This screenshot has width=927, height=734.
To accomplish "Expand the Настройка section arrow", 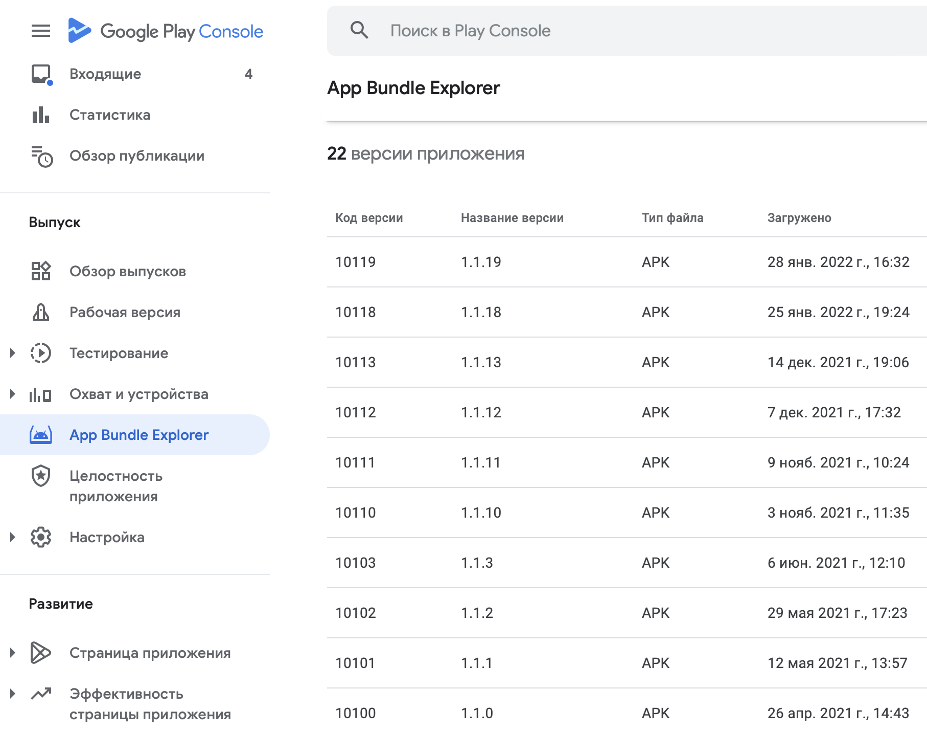I will pyautogui.click(x=13, y=537).
